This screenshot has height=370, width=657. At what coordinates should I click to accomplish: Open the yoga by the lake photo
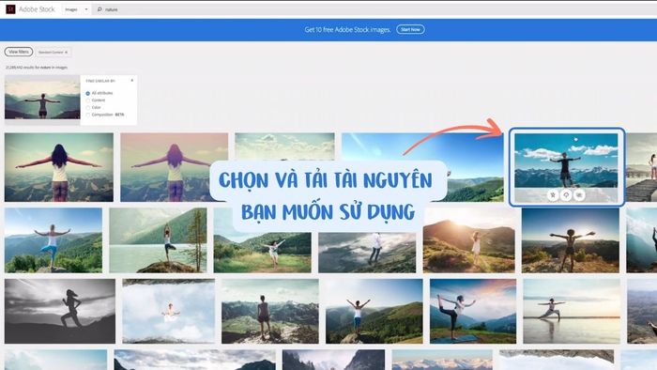pos(158,240)
